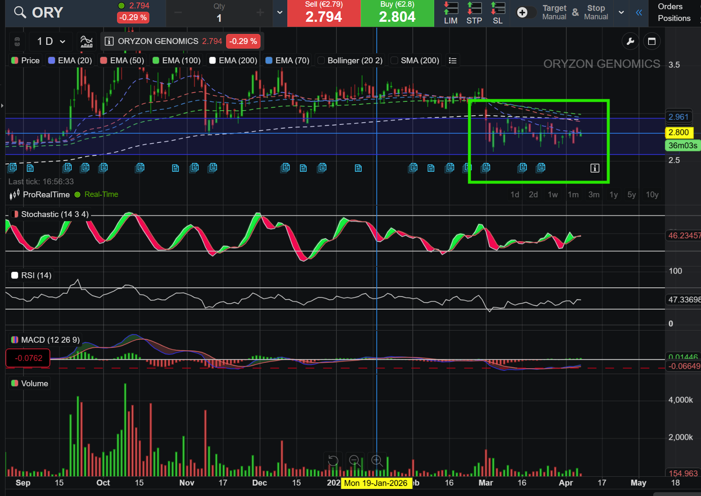Select the 1y range button

613,194
